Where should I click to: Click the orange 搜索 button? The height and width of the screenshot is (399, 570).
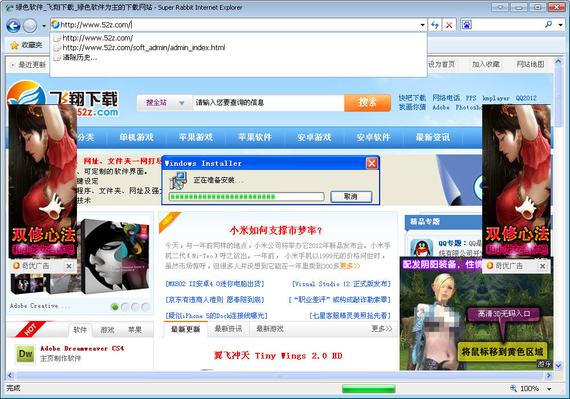click(x=368, y=103)
